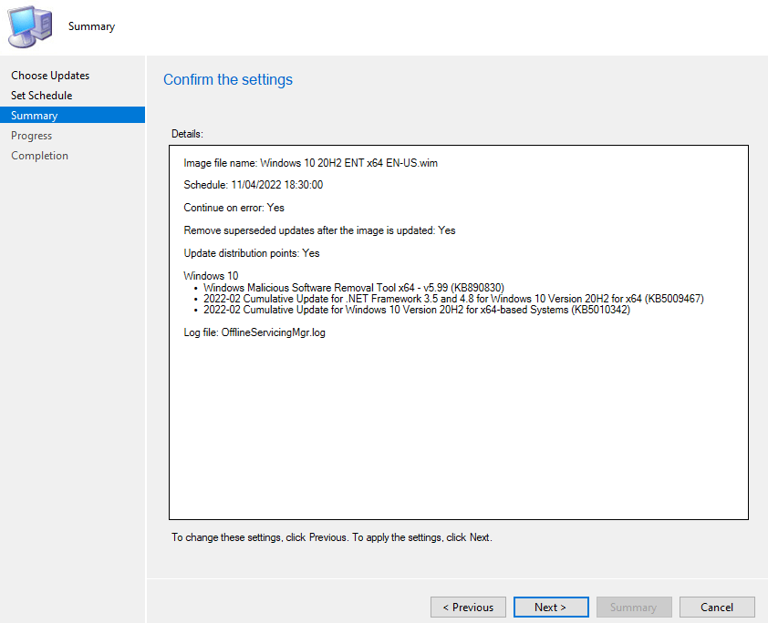Select the KB5010342 cumulative update entry
This screenshot has width=768, height=623.
[416, 310]
